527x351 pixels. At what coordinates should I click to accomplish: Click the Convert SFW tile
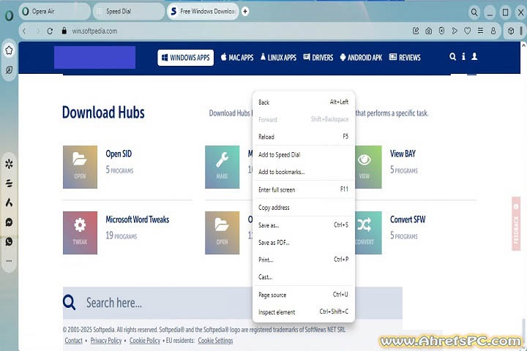368,233
